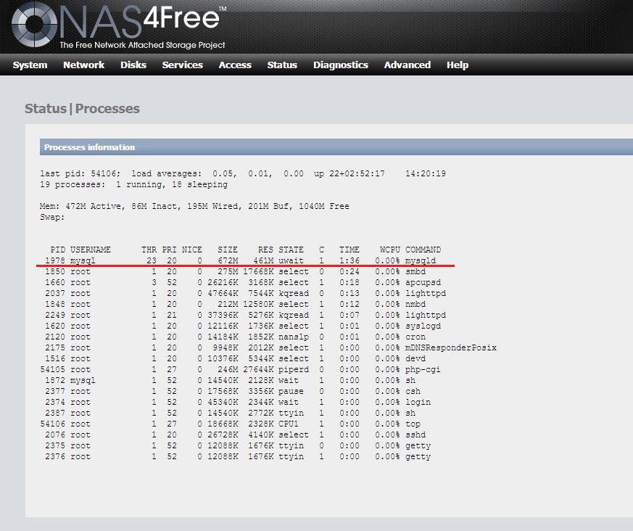The width and height of the screenshot is (633, 531).
Task: Click the mDNSResponderPosix process row
Action: click(270, 348)
